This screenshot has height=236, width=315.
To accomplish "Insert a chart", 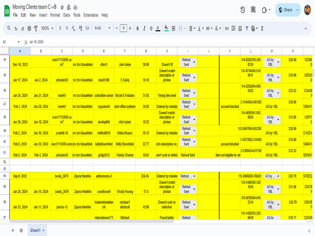I will tap(240, 29).
